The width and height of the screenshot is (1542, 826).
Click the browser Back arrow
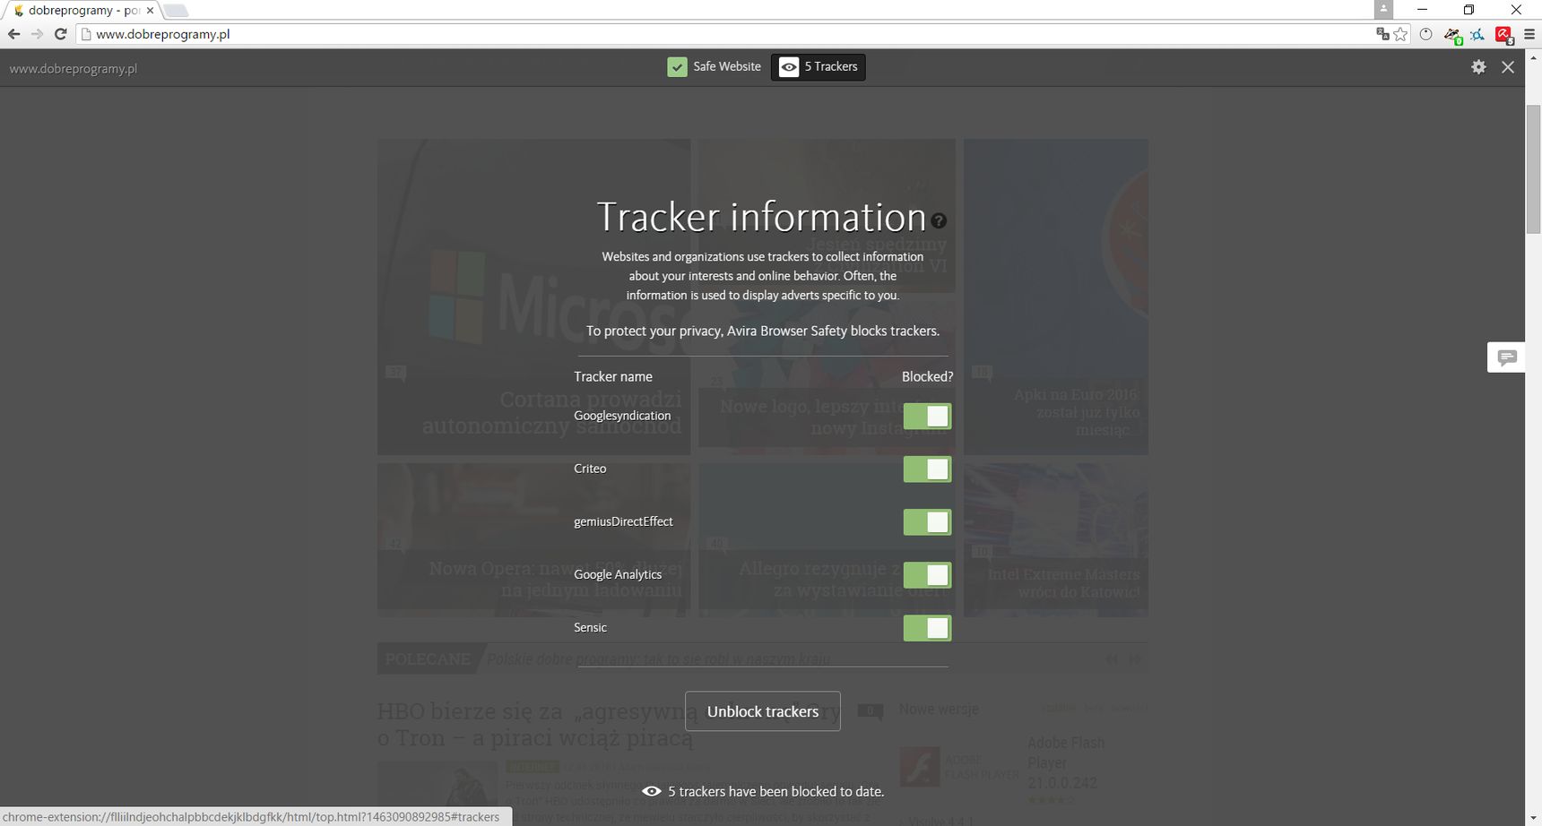[13, 34]
